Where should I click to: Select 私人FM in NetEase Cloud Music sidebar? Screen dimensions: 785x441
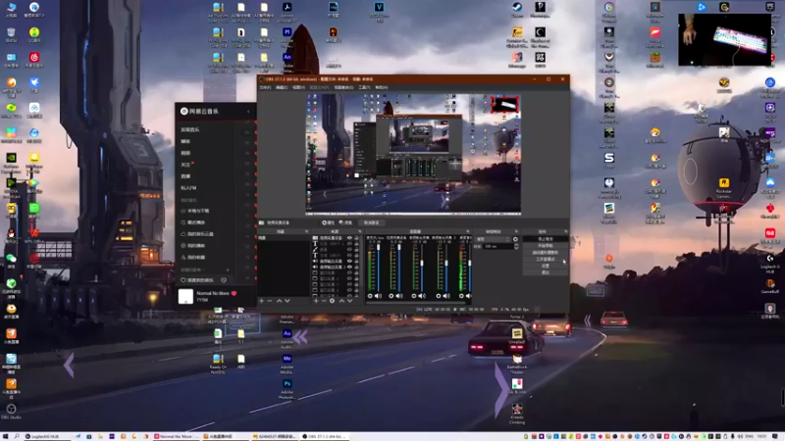tap(188, 188)
